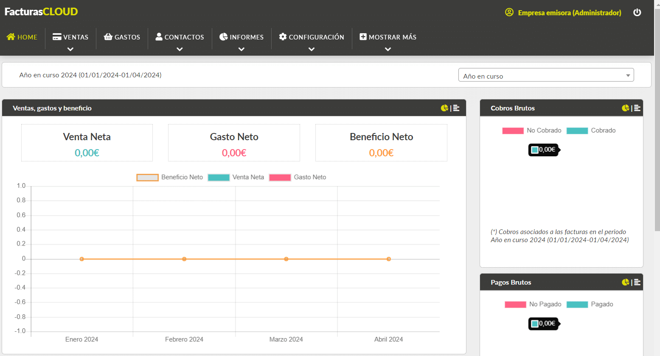Switch Cobros Brutos to list view icon
660x356 pixels.
click(637, 108)
